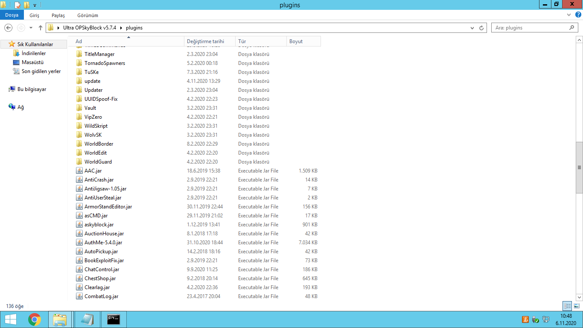This screenshot has width=583, height=328.
Task: Select the WorldGuard folder icon
Action: pos(79,162)
